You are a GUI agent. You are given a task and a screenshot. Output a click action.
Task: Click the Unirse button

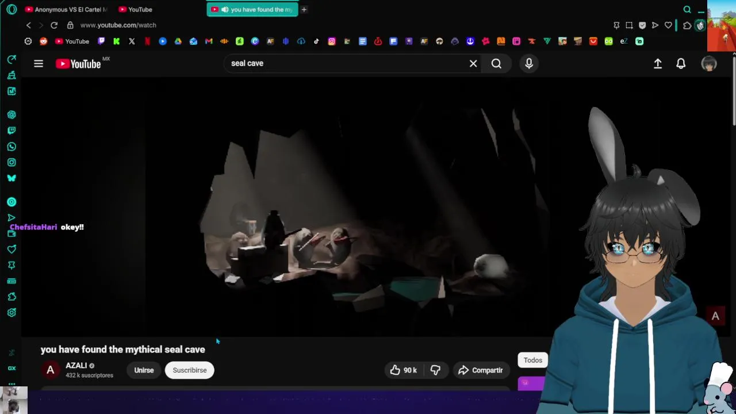144,370
